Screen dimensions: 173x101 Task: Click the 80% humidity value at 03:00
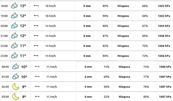coord(146,97)
